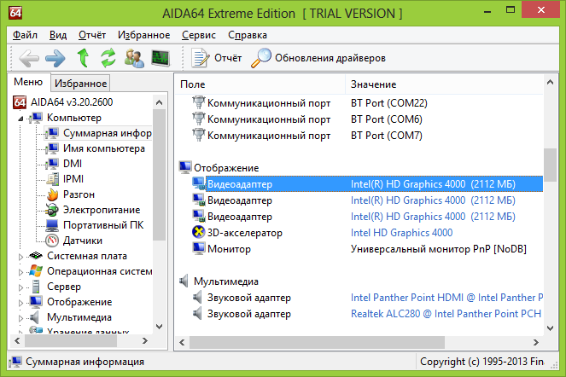
Task: Open the Realtek ALC280 link
Action: (x=446, y=314)
